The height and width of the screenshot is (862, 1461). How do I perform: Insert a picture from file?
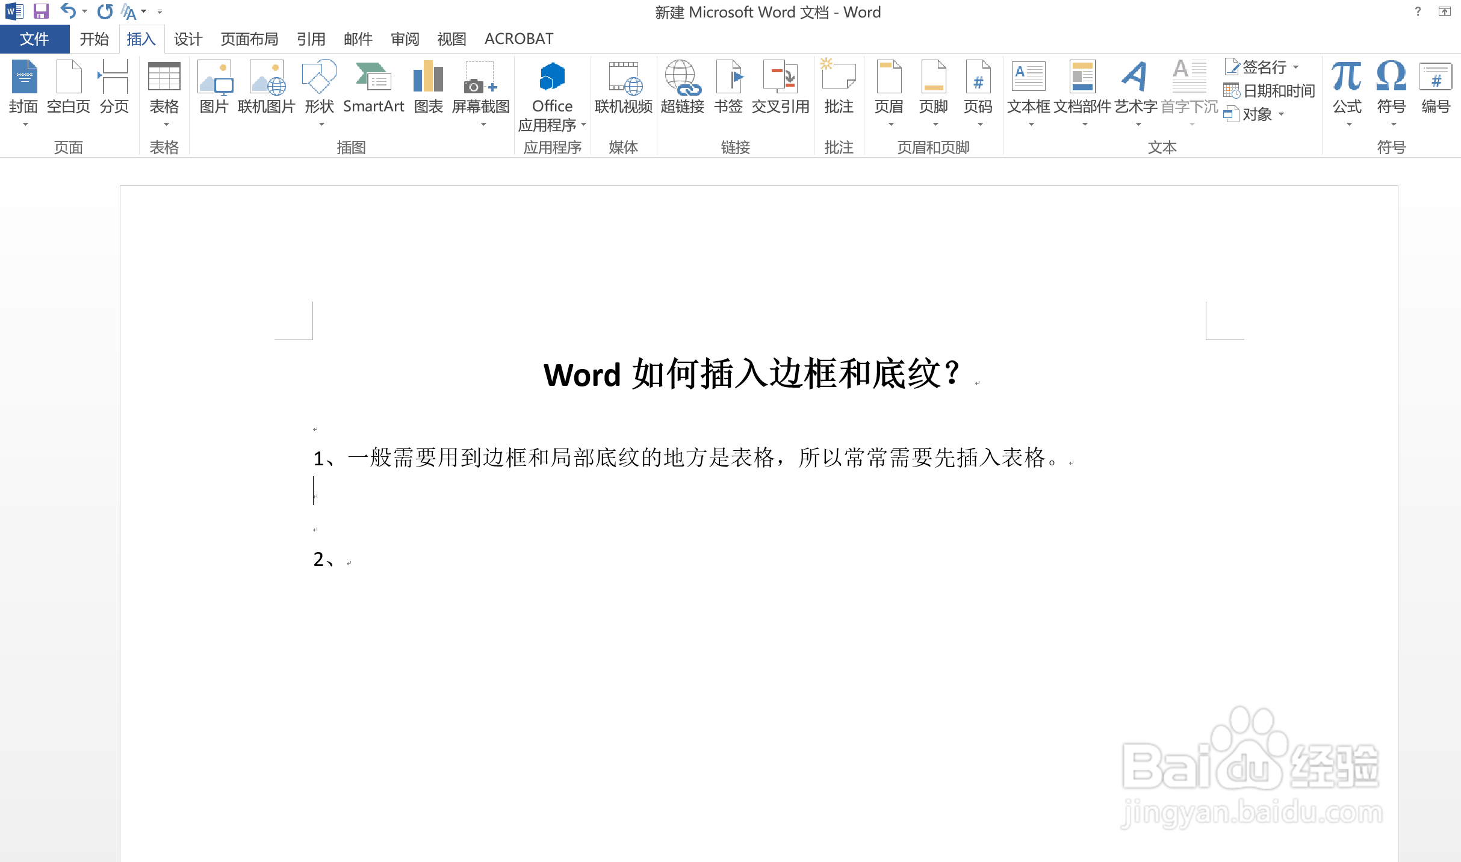(214, 89)
